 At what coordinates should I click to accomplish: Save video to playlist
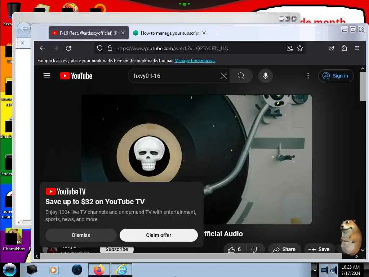pyautogui.click(x=319, y=250)
